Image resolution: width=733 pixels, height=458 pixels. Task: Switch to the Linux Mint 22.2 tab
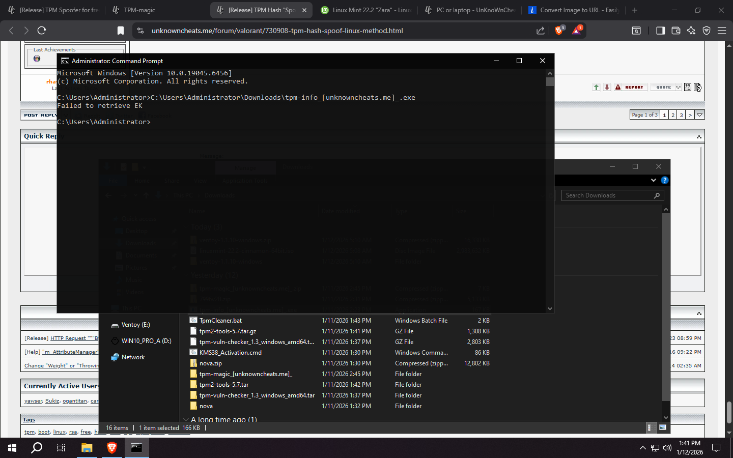pos(366,10)
